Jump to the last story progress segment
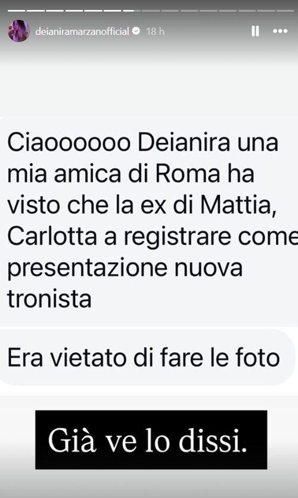Image resolution: width=298 pixels, height=498 pixels. coord(285,11)
